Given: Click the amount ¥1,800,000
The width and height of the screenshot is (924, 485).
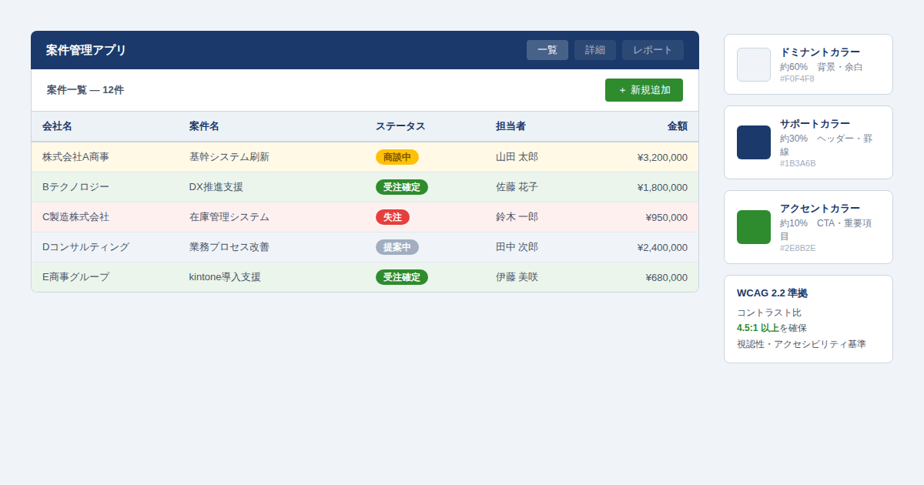Looking at the screenshot, I should (662, 187).
